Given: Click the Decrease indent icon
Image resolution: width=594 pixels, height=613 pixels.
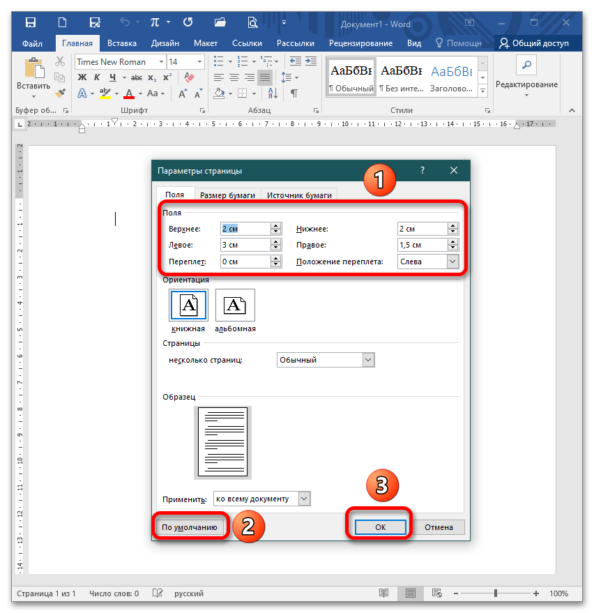Looking at the screenshot, I should (x=295, y=61).
